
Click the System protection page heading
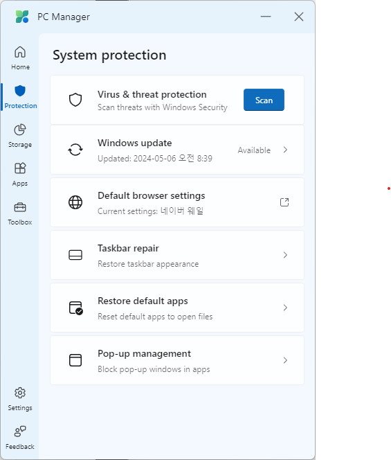point(109,55)
